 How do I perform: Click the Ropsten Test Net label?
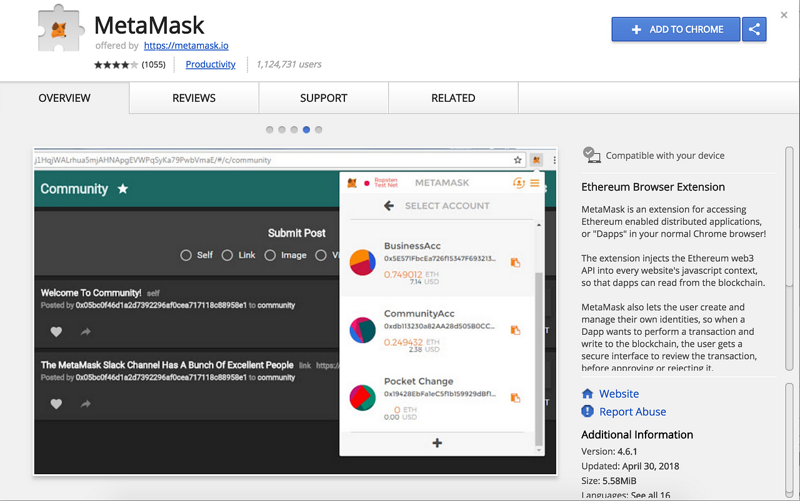coord(386,182)
